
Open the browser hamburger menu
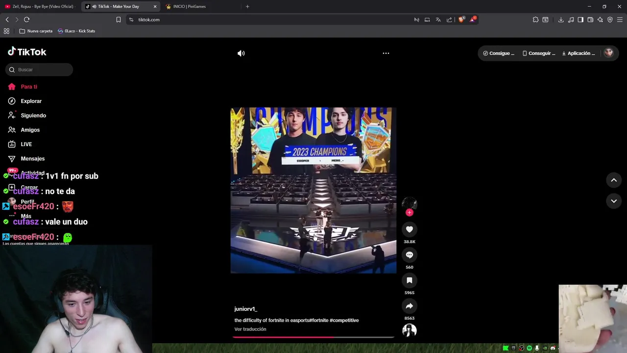[x=620, y=20]
